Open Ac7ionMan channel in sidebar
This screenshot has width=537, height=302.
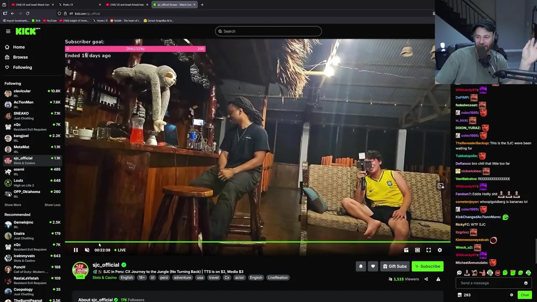[32, 104]
